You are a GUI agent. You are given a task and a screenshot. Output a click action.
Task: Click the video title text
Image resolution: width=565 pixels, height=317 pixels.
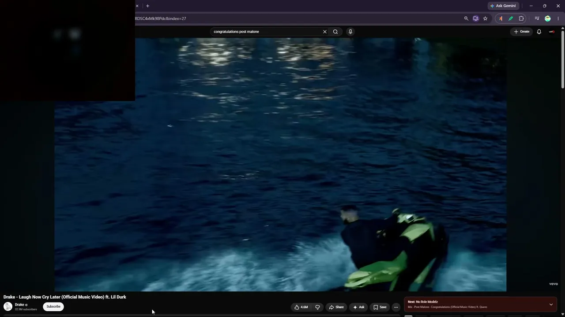coord(65,297)
